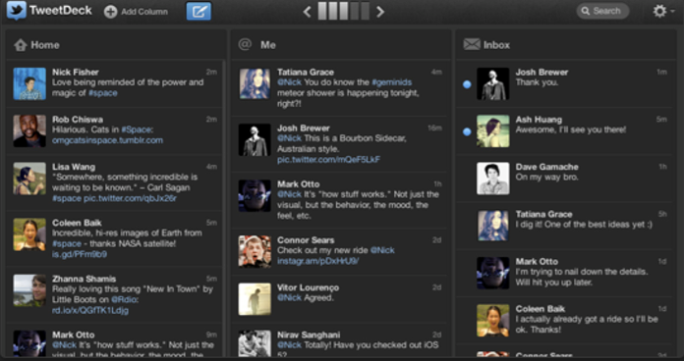Click the Home column house icon
Screen dimensions: 684x361
point(21,45)
